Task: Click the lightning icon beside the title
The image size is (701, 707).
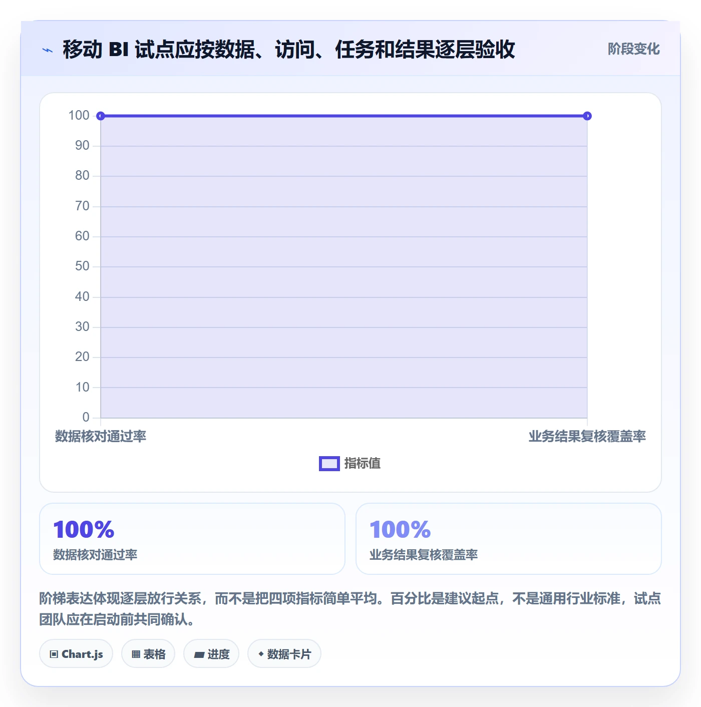Action: 48,50
